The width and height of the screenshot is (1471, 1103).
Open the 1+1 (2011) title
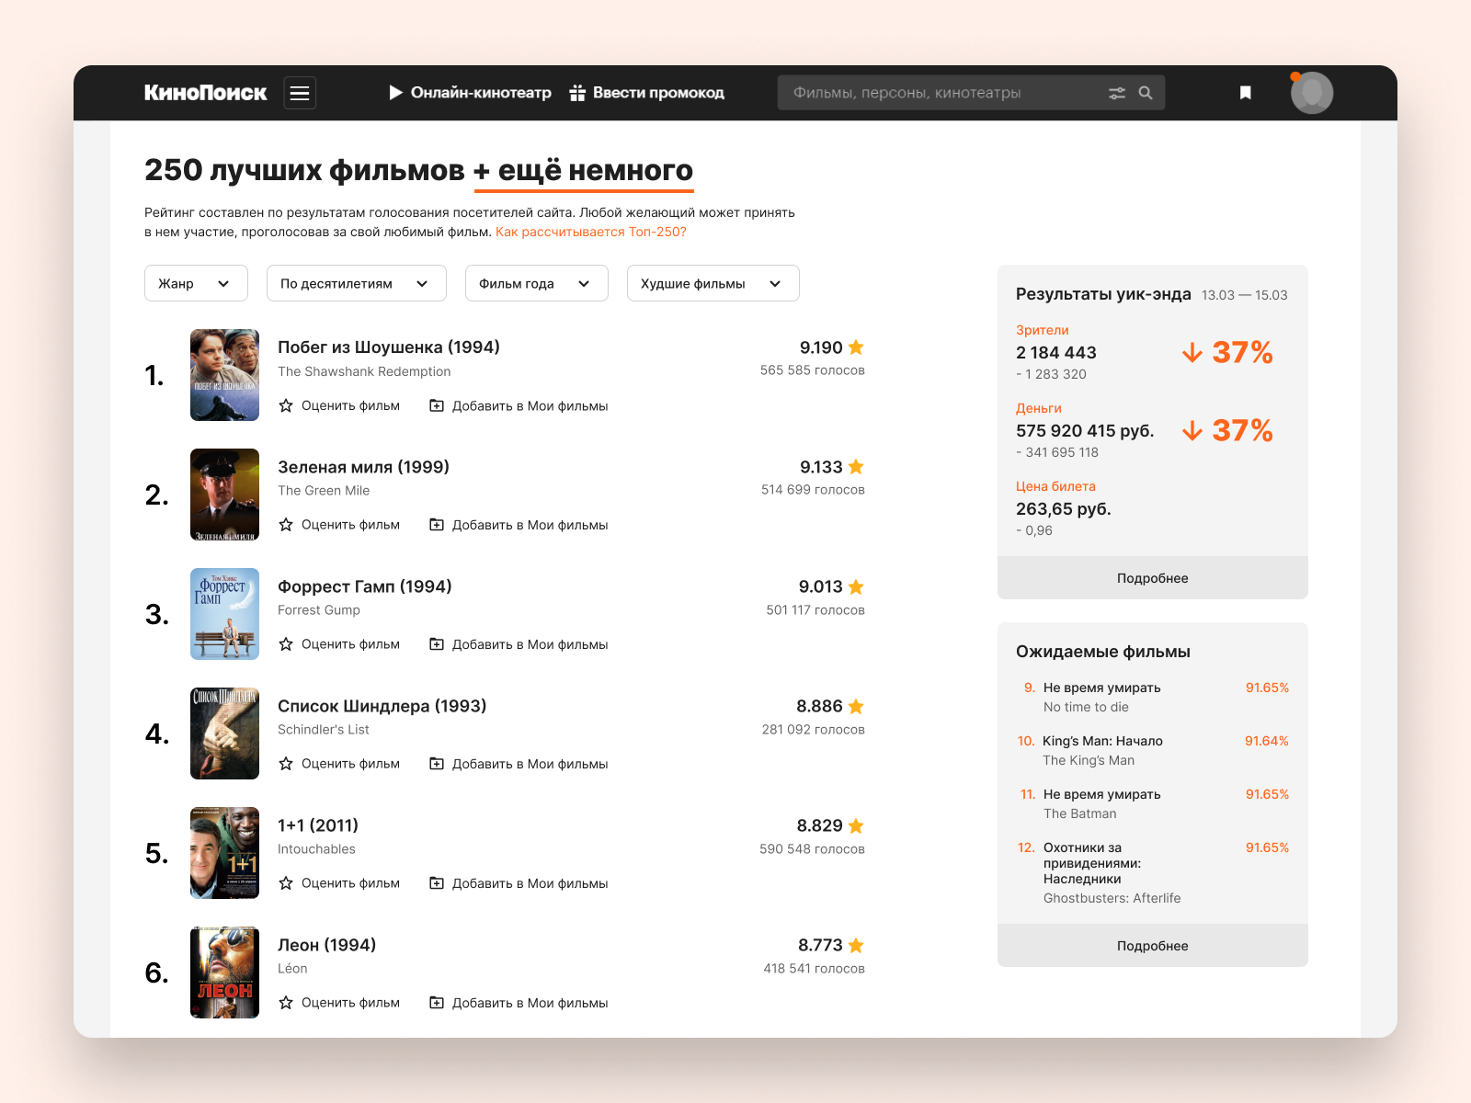click(x=318, y=825)
